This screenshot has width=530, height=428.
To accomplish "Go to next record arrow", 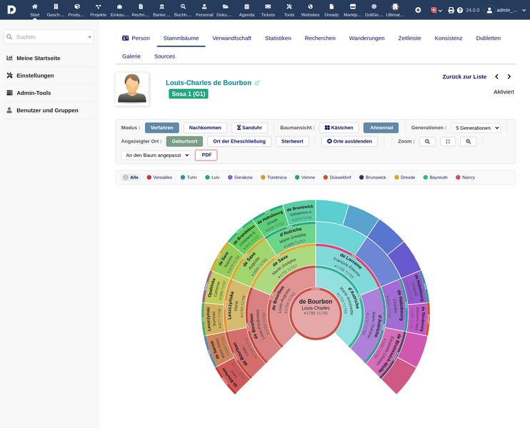I will (509, 76).
